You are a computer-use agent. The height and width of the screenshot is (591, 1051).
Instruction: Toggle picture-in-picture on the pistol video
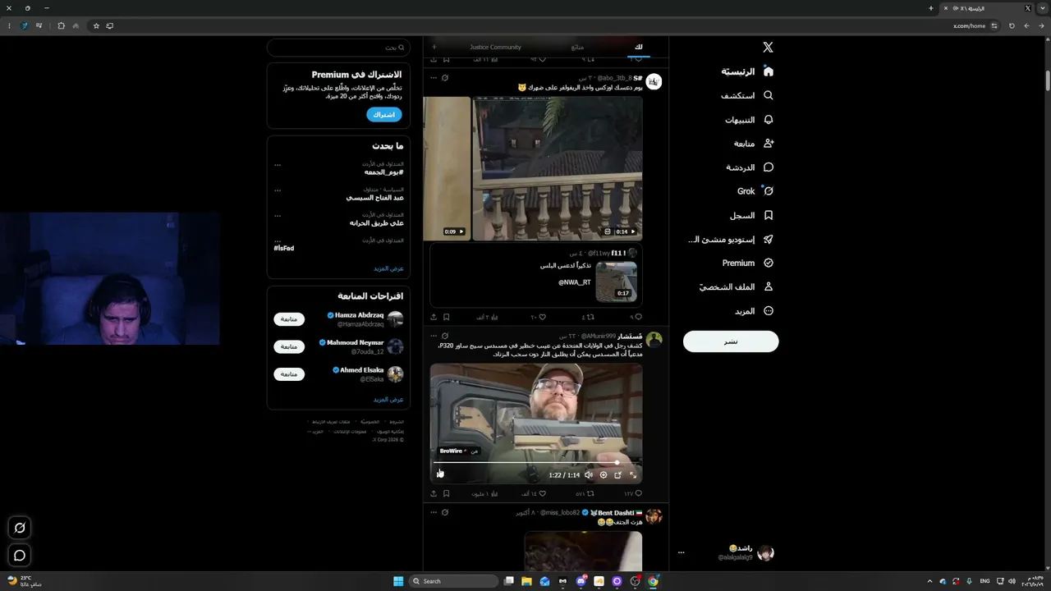(x=618, y=474)
